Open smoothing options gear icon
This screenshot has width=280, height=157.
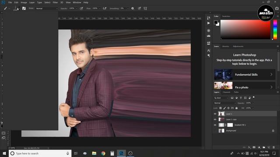click(133, 8)
